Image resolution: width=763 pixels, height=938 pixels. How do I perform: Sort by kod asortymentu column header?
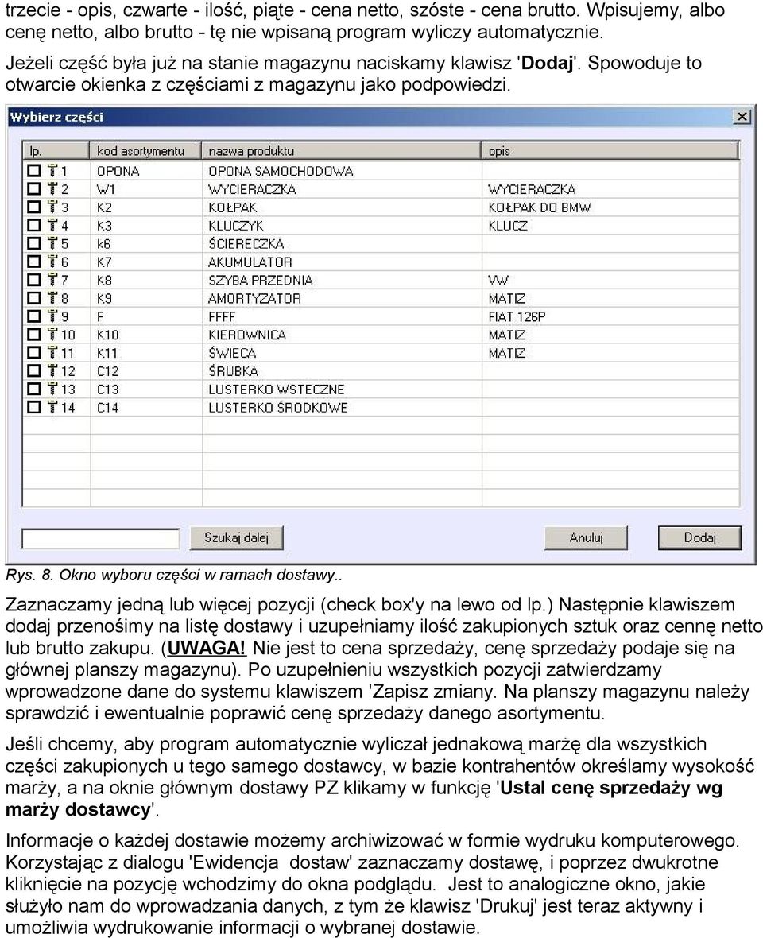146,151
